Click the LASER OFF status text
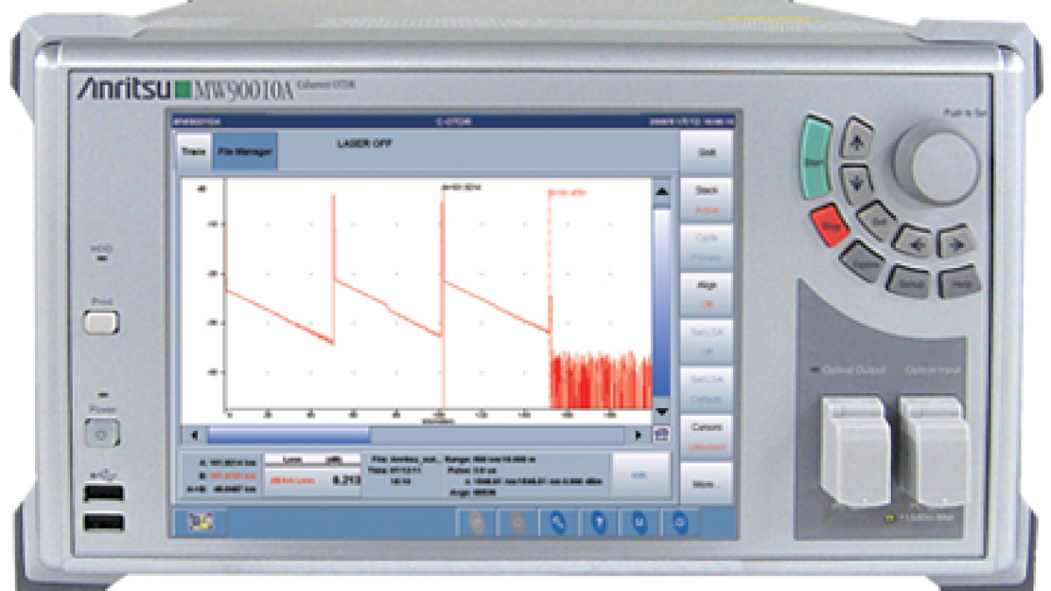This screenshot has width=1051, height=591. pyautogui.click(x=363, y=143)
